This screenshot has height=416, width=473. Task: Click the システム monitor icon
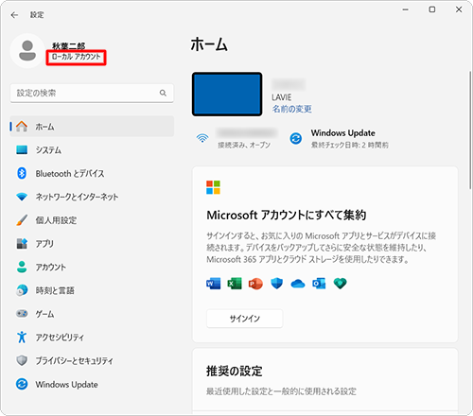pyautogui.click(x=22, y=149)
